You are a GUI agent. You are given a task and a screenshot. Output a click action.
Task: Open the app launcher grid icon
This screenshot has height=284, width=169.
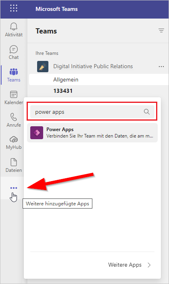coord(14,8)
